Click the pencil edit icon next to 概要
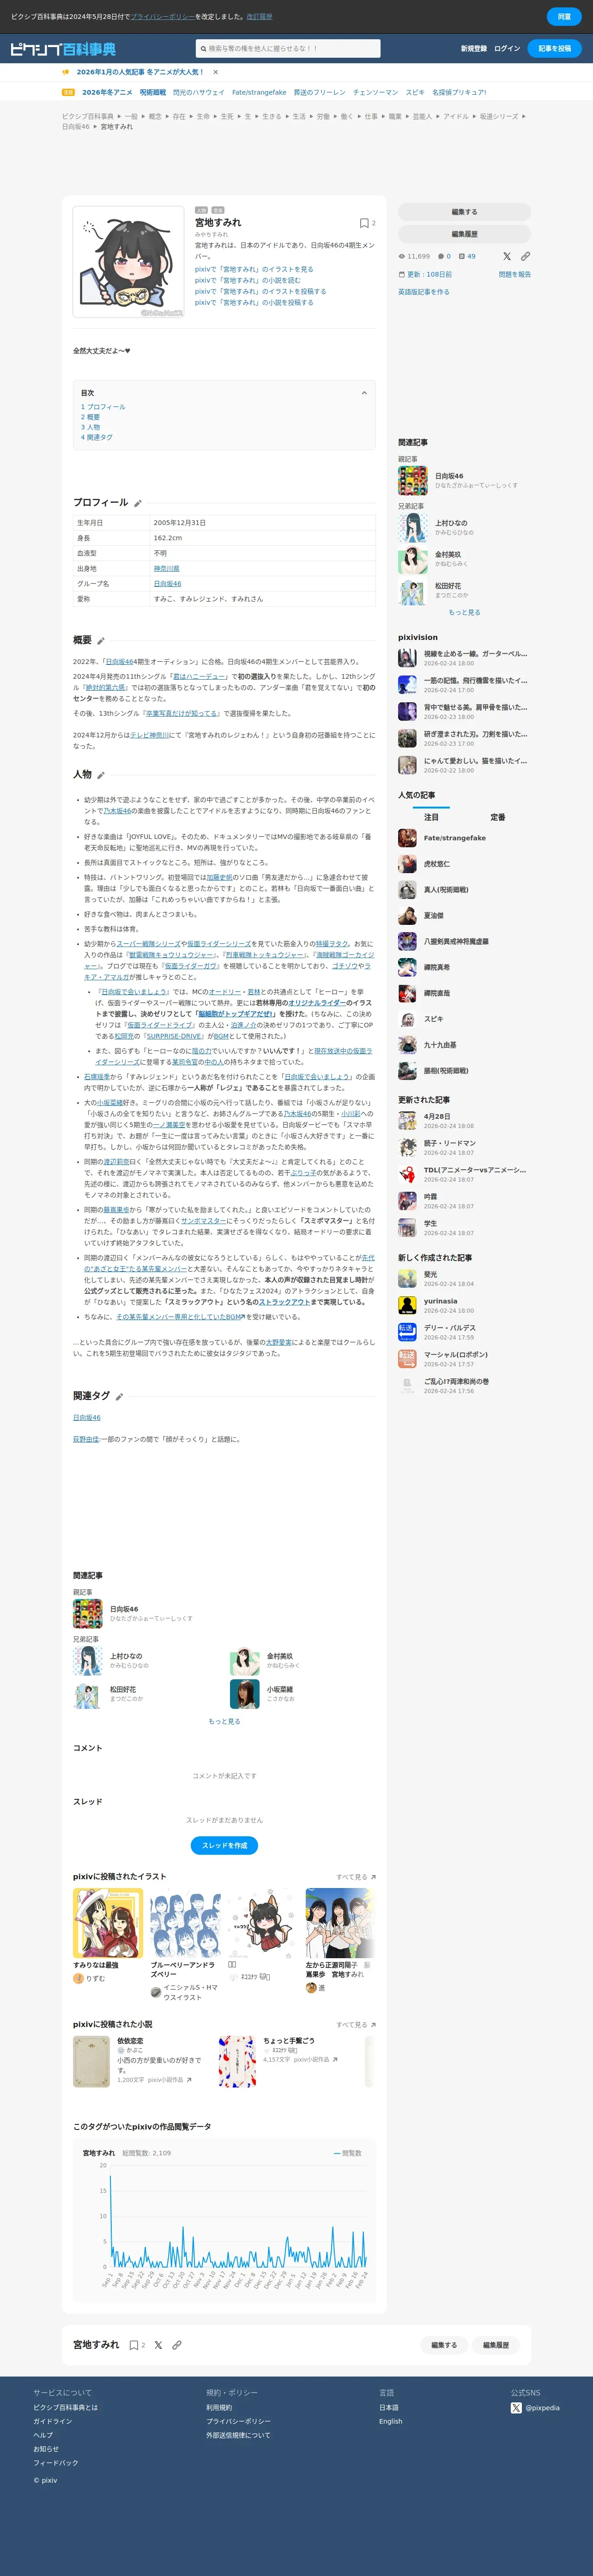The image size is (593, 2576). (x=101, y=641)
